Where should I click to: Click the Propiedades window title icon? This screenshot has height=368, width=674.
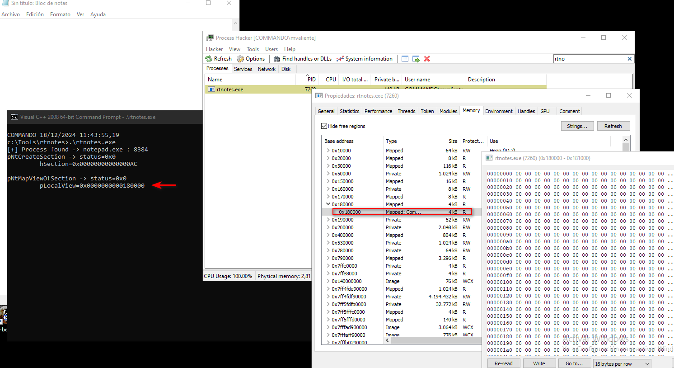[319, 96]
